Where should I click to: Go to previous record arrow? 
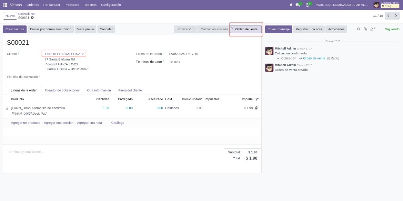(389, 16)
